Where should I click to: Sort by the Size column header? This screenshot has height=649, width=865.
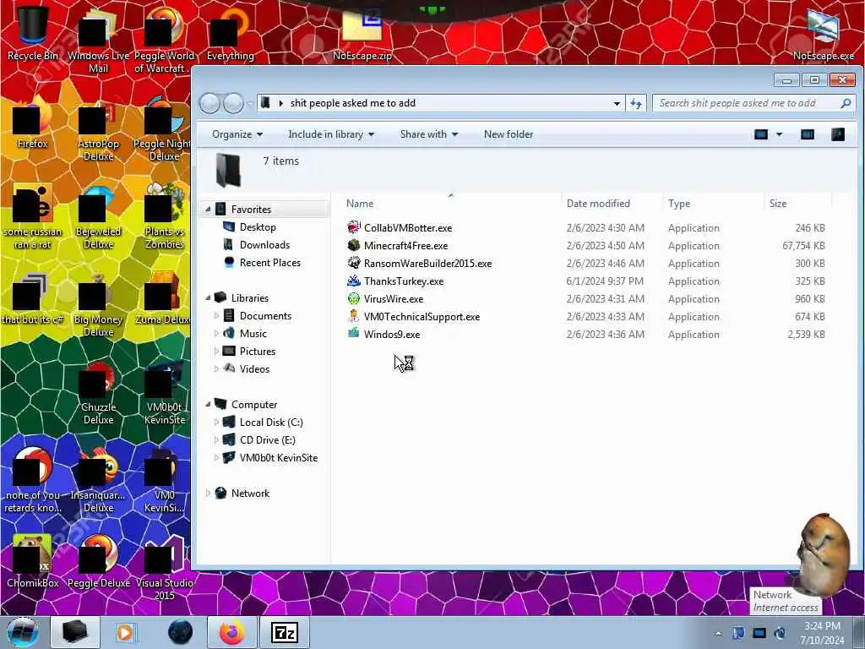(x=797, y=203)
